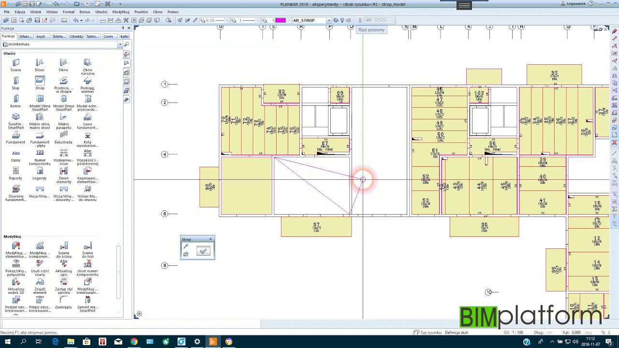Toggle Pokaż/Ukryj połączenia visibility
The height and width of the screenshot is (348, 619).
[16, 268]
